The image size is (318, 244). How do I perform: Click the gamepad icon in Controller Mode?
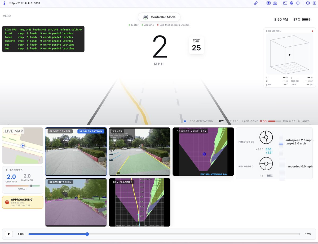point(145,17)
